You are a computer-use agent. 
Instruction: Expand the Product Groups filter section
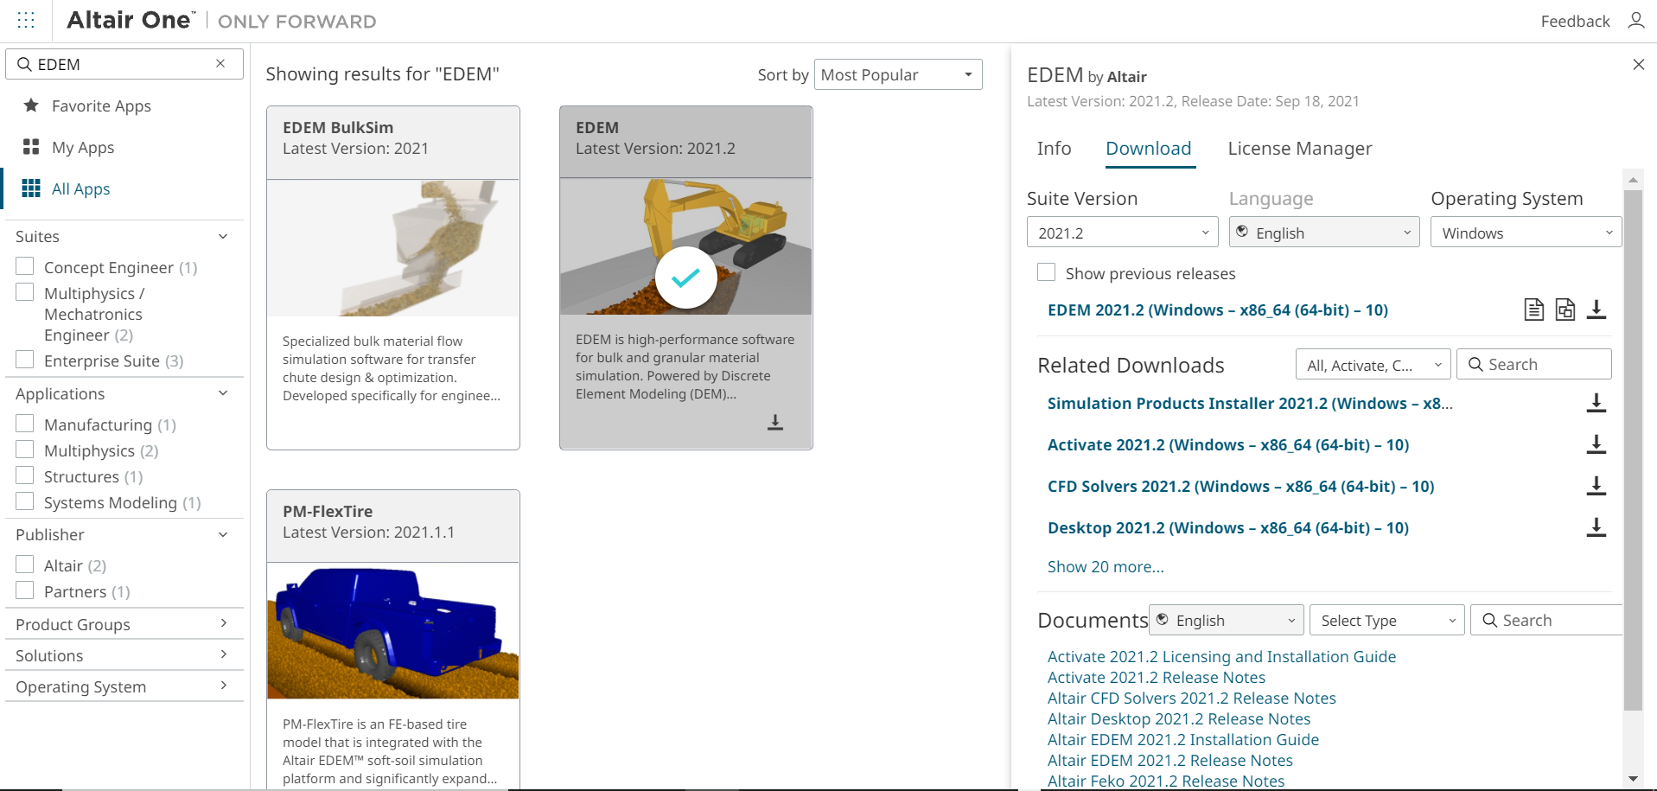click(x=124, y=624)
